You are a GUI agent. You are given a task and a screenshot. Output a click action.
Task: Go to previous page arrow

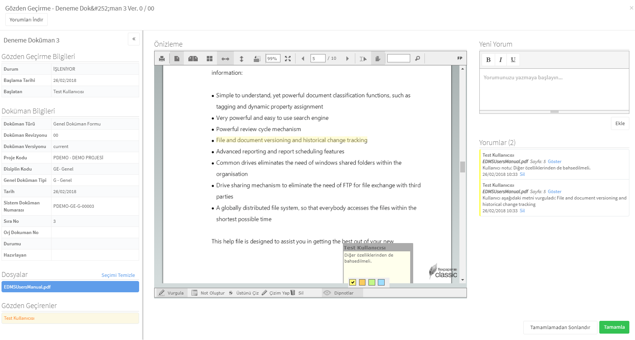click(x=303, y=59)
